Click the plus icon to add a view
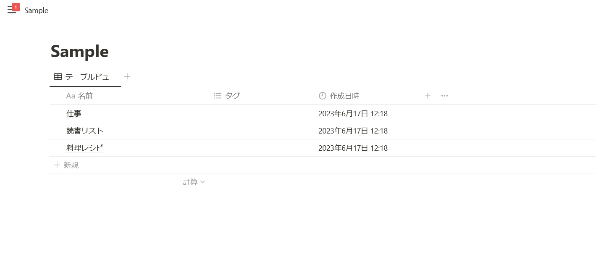The height and width of the screenshot is (262, 596). pyautogui.click(x=127, y=76)
